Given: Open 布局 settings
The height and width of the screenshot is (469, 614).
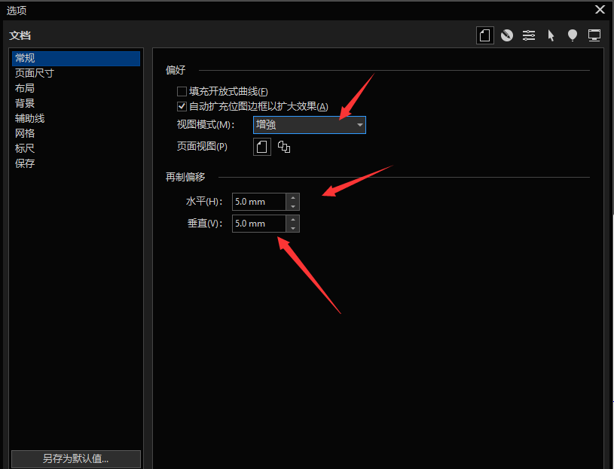Looking at the screenshot, I should coord(76,88).
